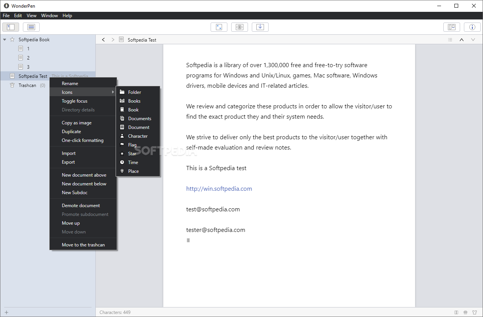
Task: Choose the Books icon option
Action: click(x=138, y=101)
